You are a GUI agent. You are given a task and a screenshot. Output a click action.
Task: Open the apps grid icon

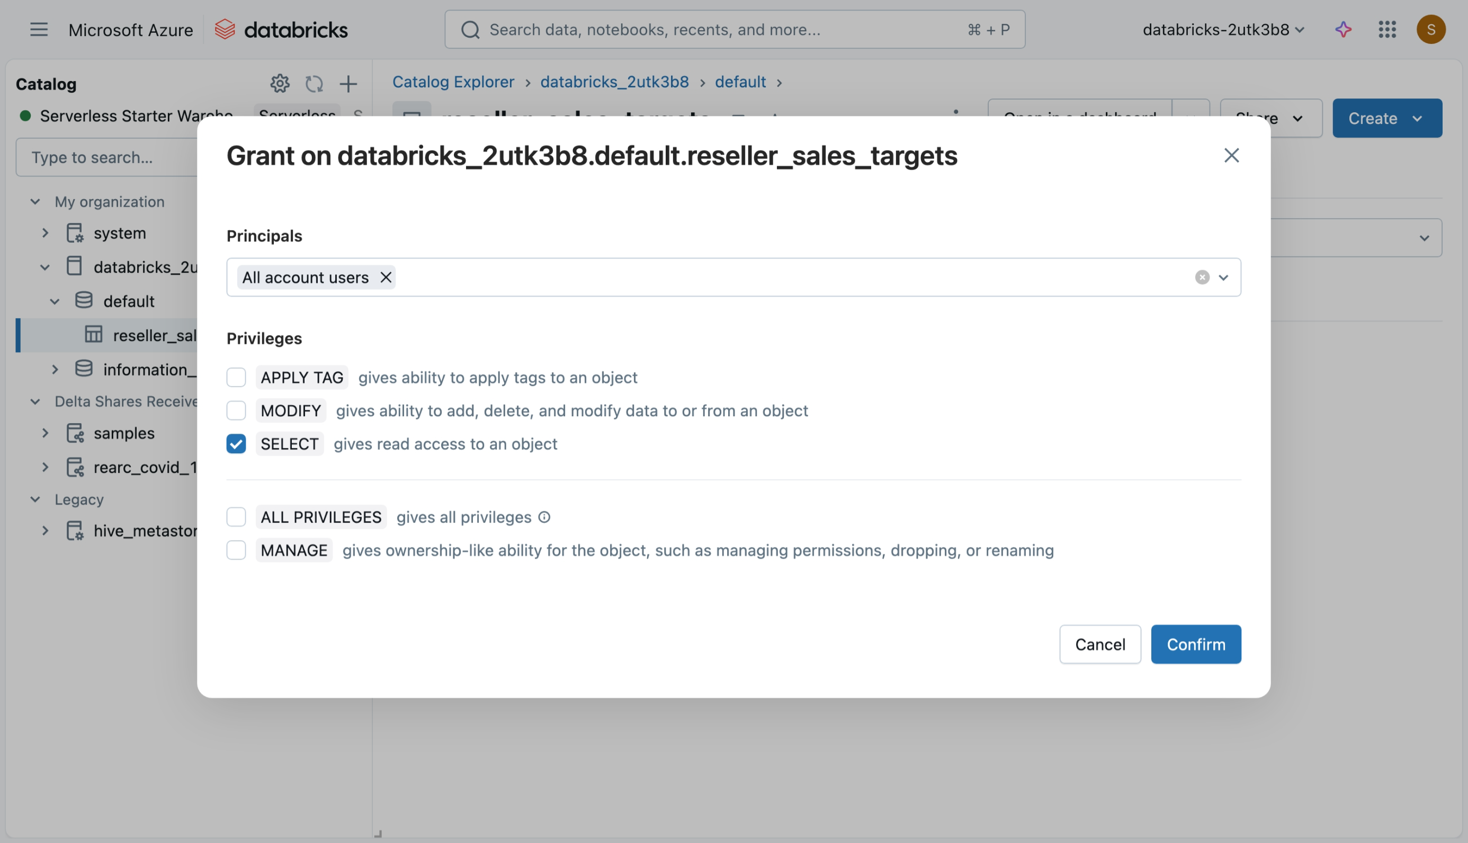pos(1387,30)
